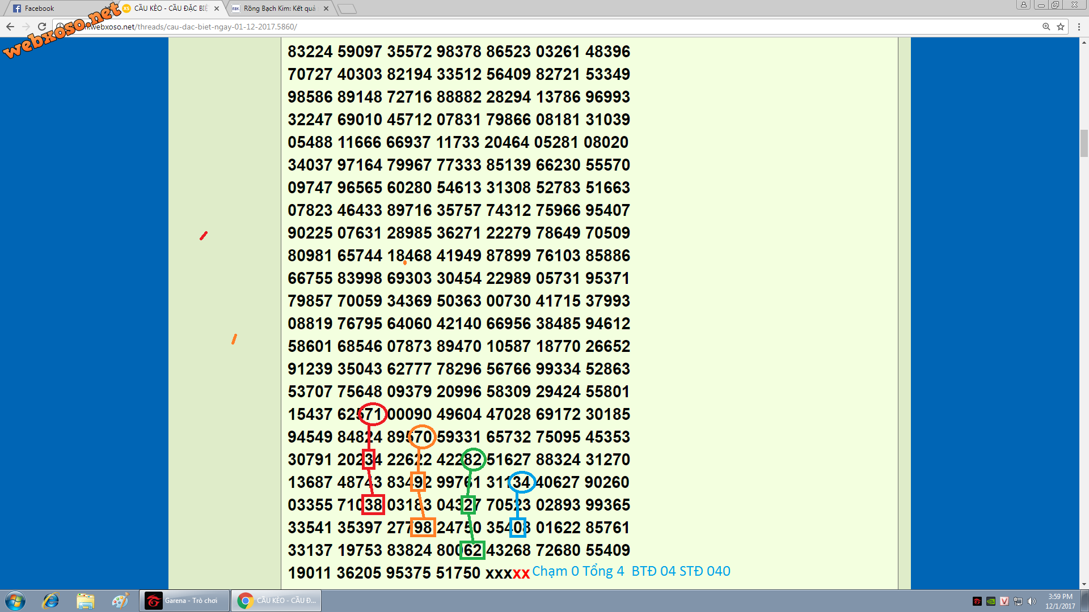Click the number 11666

coord(360,142)
